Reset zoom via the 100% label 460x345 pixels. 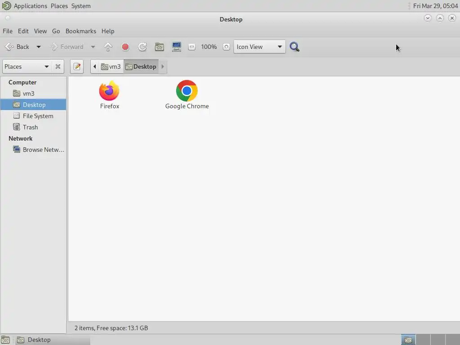[209, 47]
